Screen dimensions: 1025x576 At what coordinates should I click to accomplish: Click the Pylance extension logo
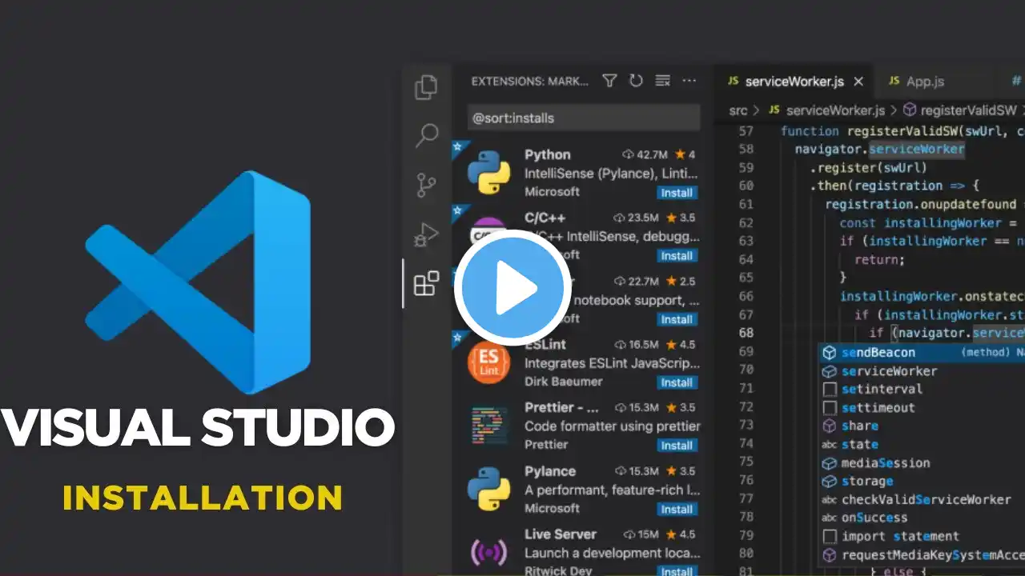488,489
